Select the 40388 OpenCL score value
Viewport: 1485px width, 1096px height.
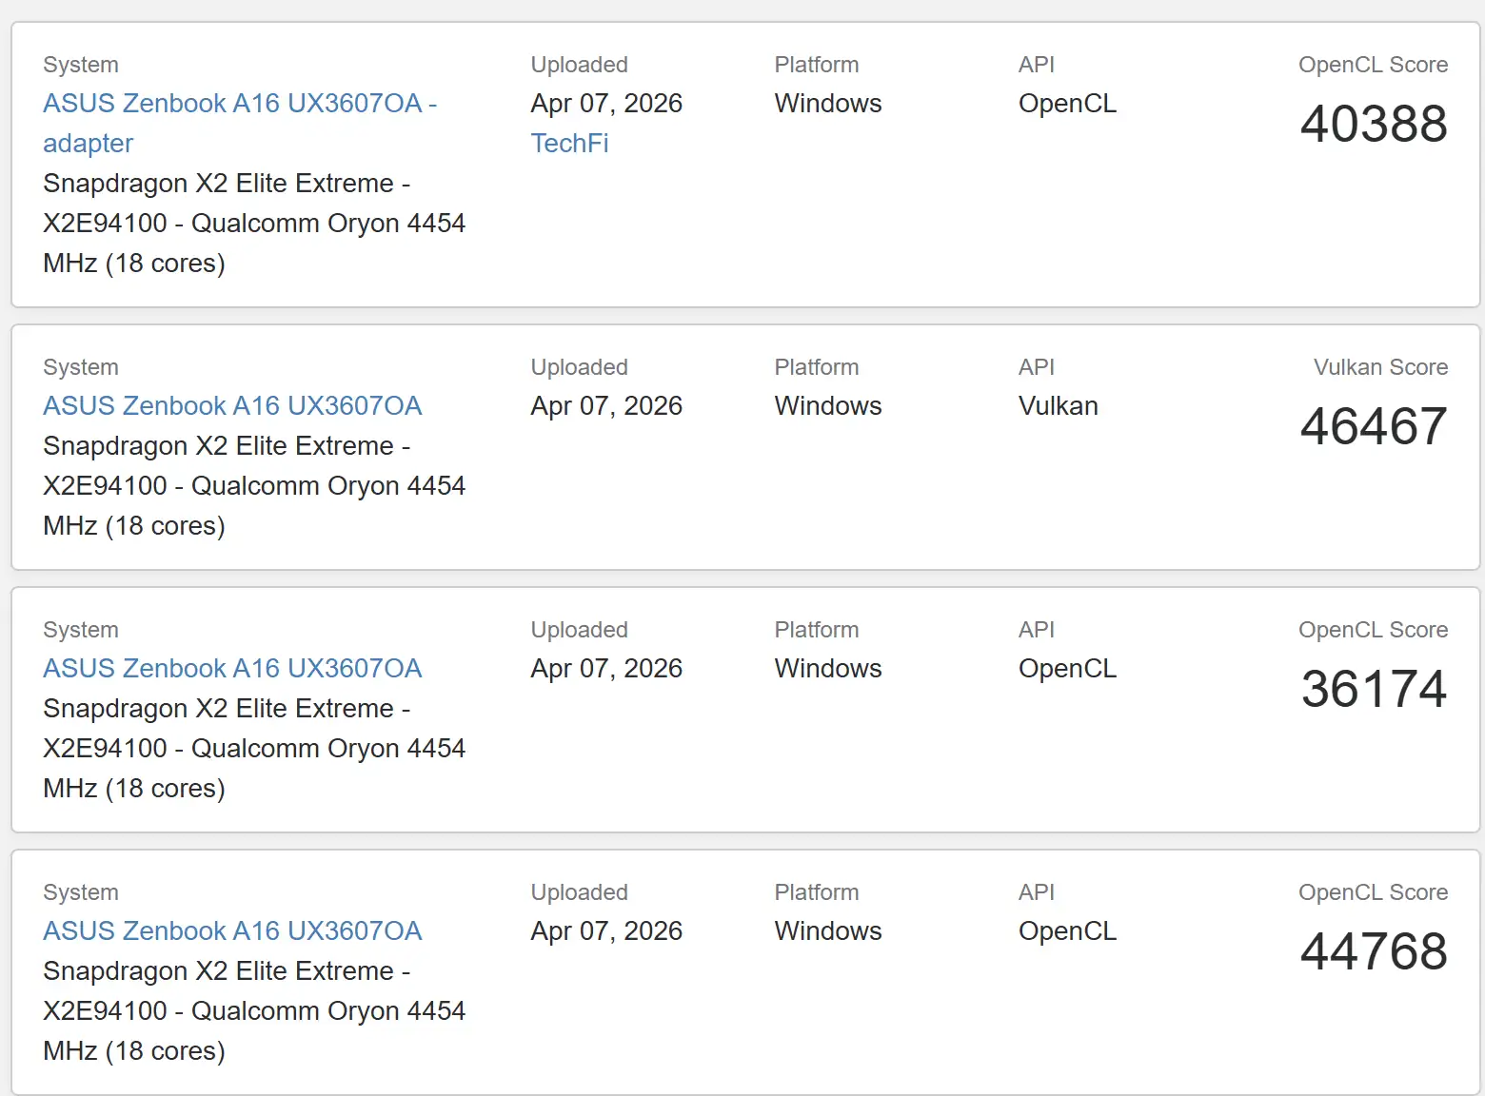[1374, 124]
